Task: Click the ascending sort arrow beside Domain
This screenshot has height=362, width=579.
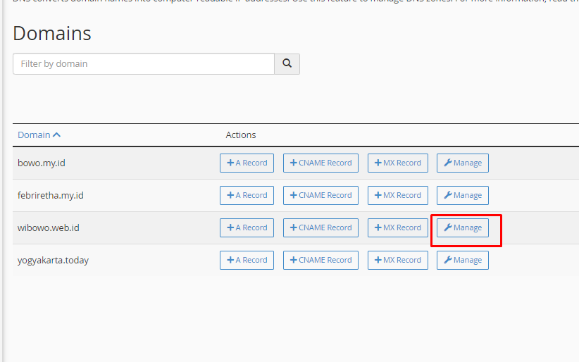Action: click(x=57, y=135)
